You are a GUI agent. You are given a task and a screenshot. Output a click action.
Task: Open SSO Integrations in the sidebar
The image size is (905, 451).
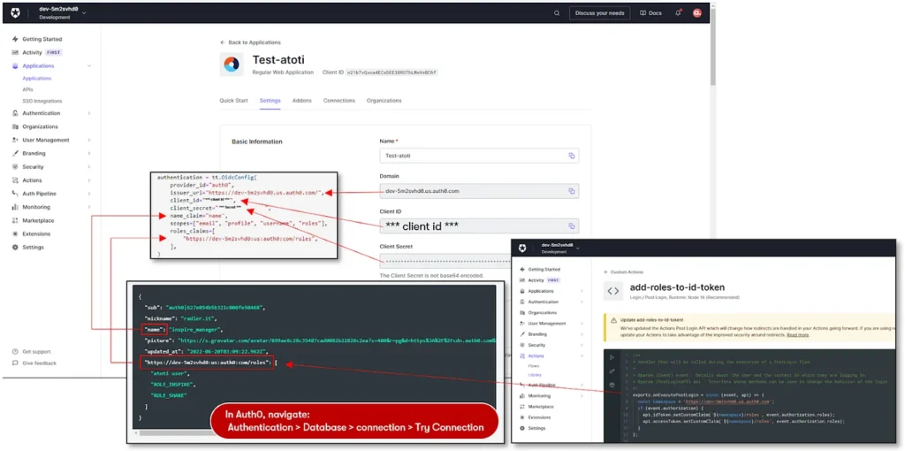point(42,101)
